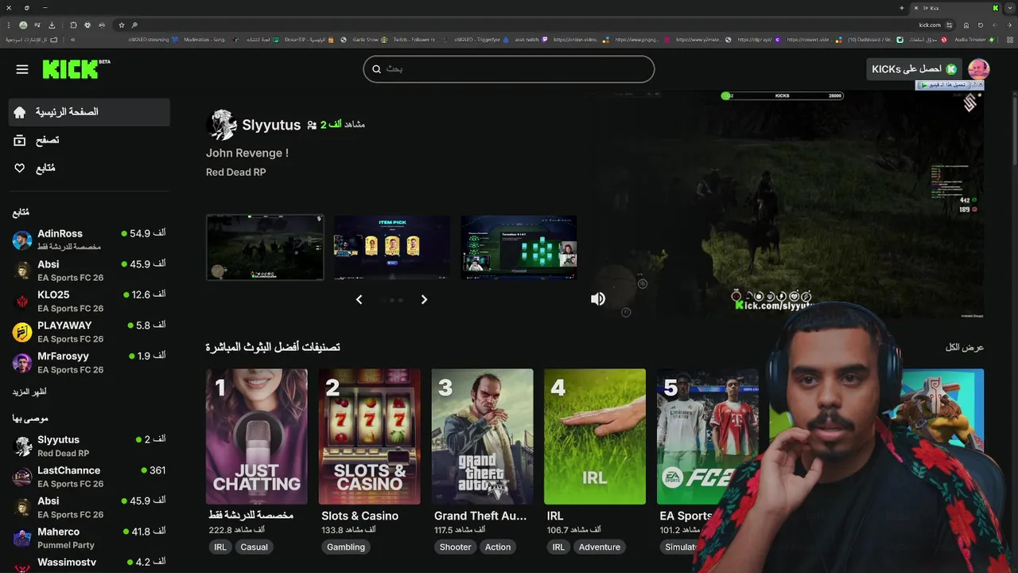The height and width of the screenshot is (573, 1018).
Task: Click LastChannce avatar in recommended list
Action: (22, 477)
